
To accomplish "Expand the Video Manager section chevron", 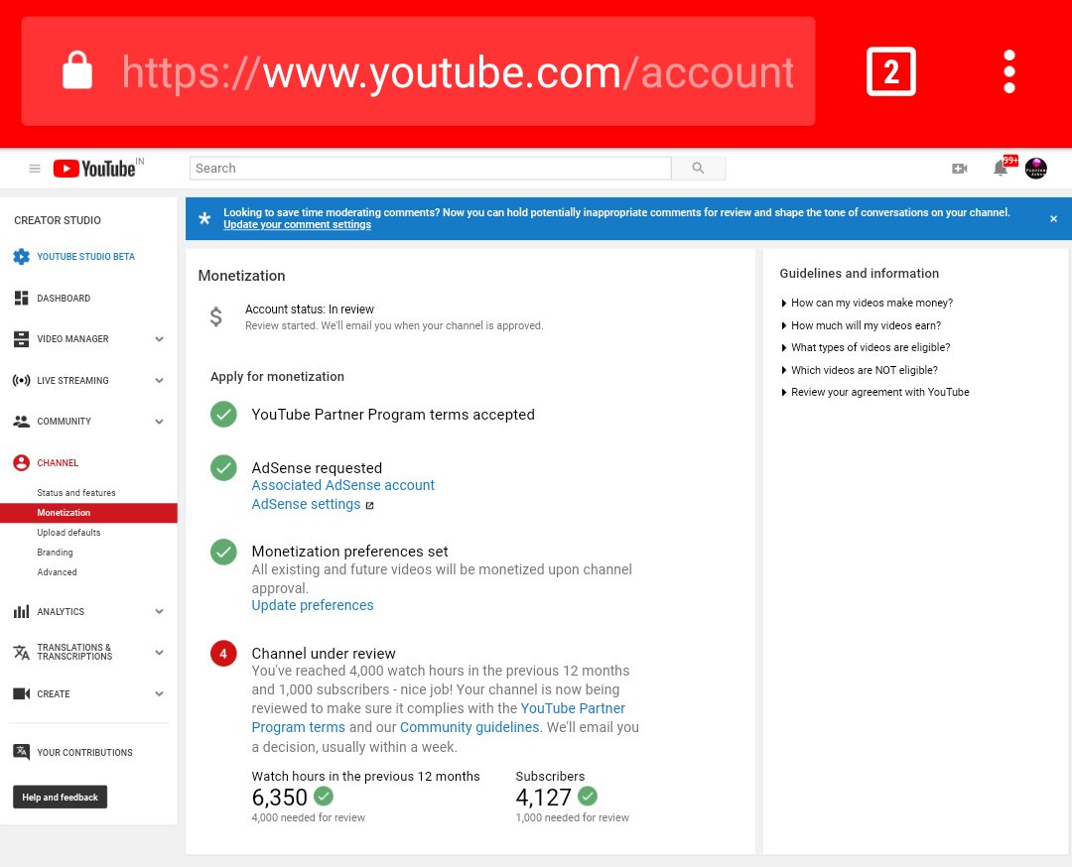I will 159,339.
